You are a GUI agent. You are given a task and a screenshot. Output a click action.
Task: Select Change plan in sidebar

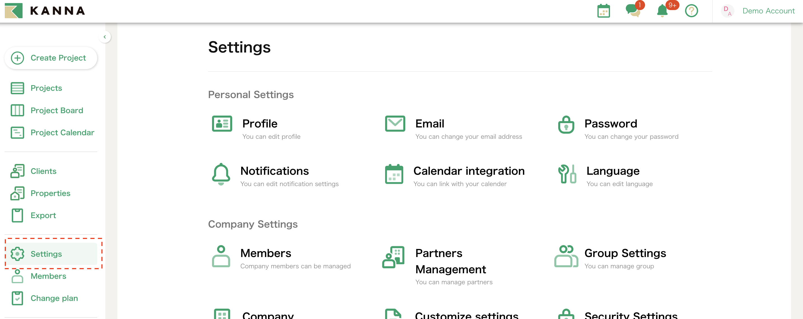click(54, 298)
